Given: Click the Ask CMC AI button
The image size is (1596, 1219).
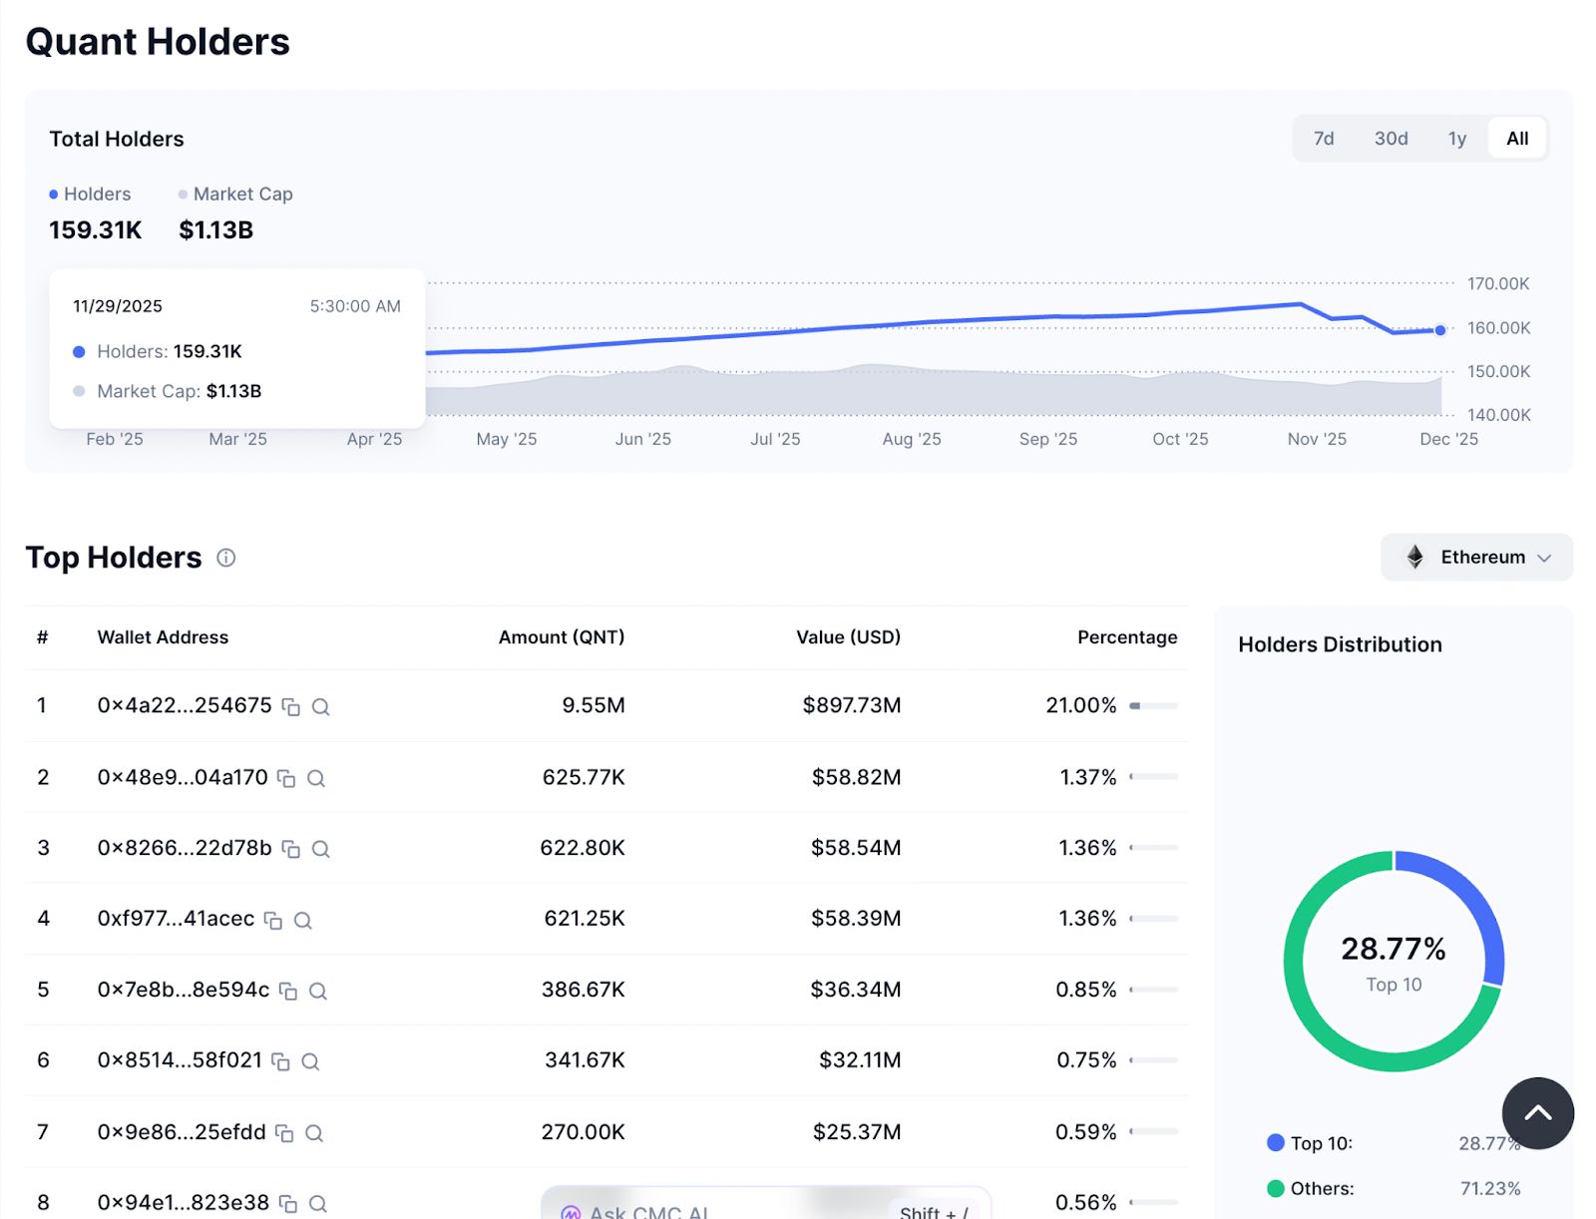Looking at the screenshot, I should point(648,1211).
